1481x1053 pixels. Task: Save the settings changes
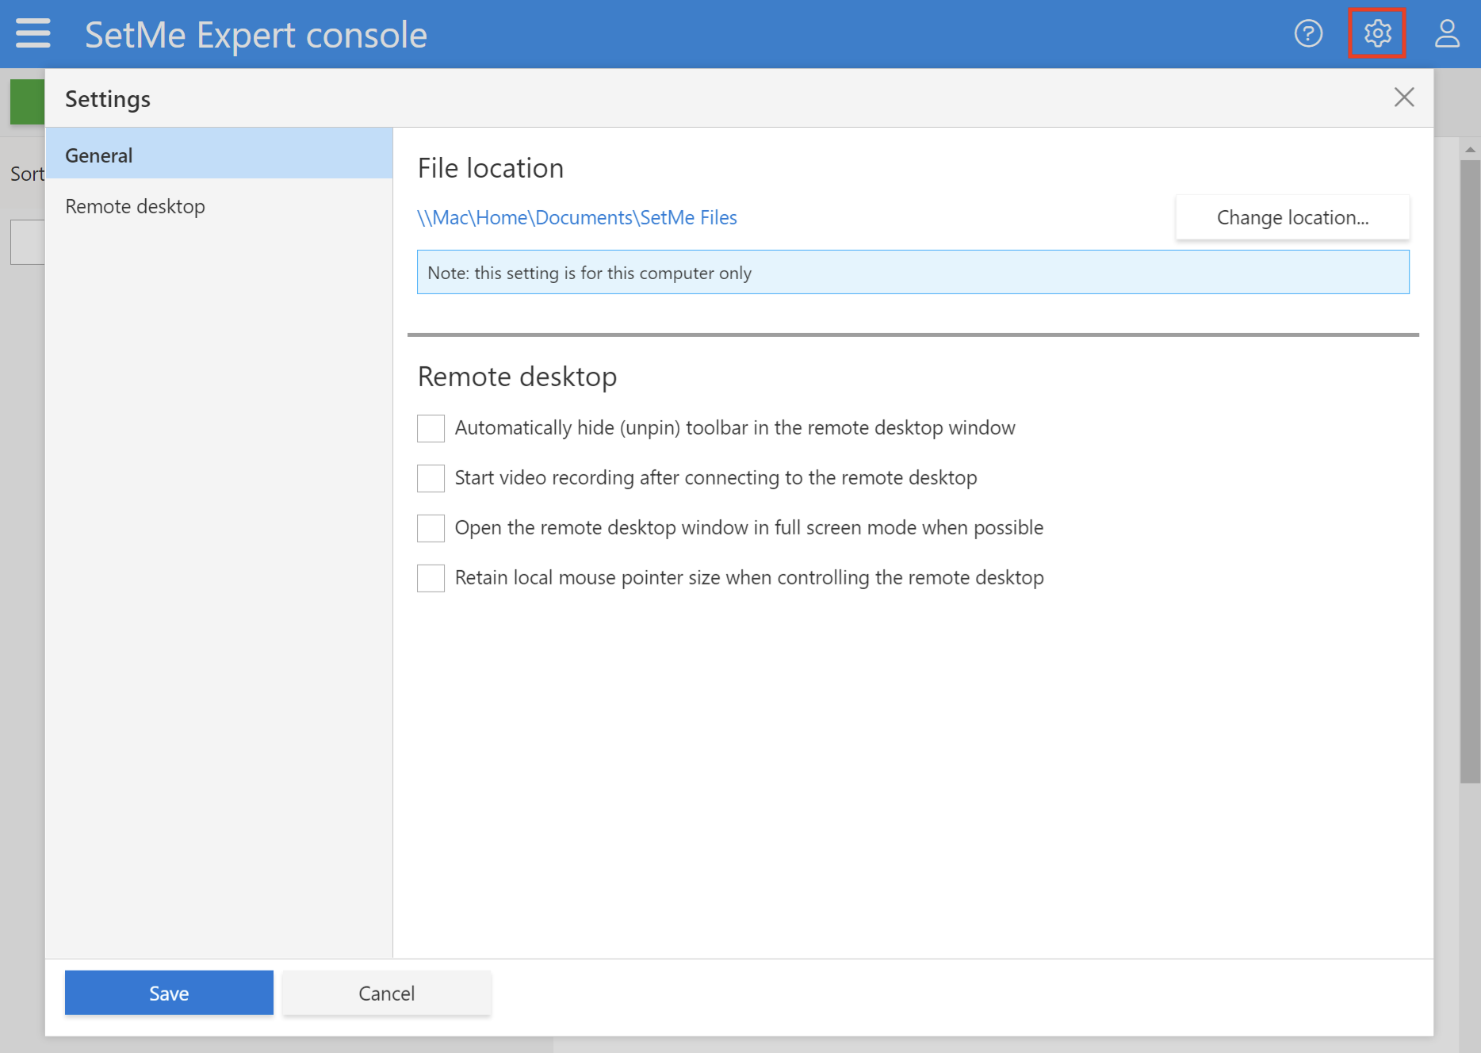pos(168,993)
